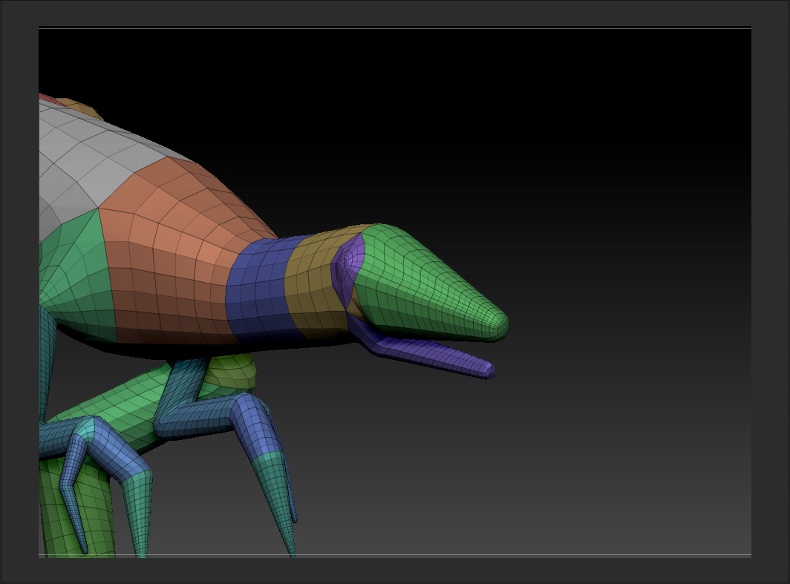This screenshot has height=584, width=790.
Task: Click the tip of the purple lower jaw
Action: (x=487, y=369)
